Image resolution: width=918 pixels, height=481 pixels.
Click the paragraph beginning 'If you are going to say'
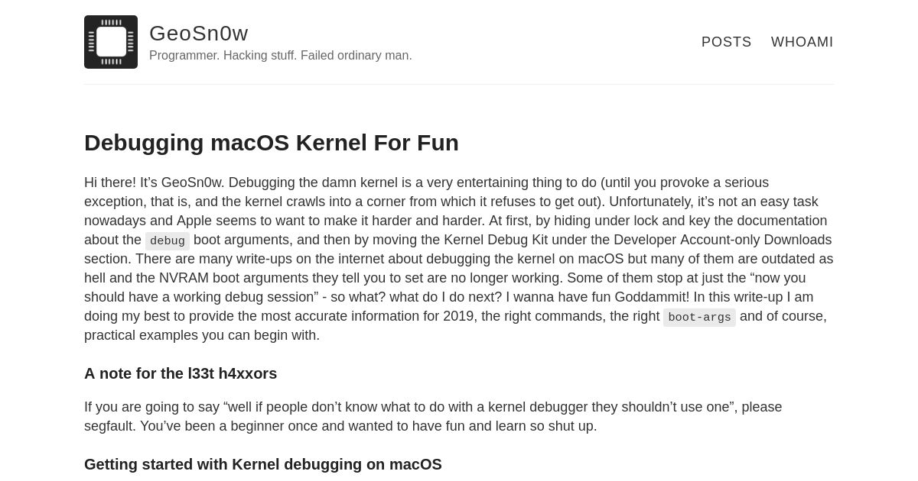pyautogui.click(x=433, y=416)
